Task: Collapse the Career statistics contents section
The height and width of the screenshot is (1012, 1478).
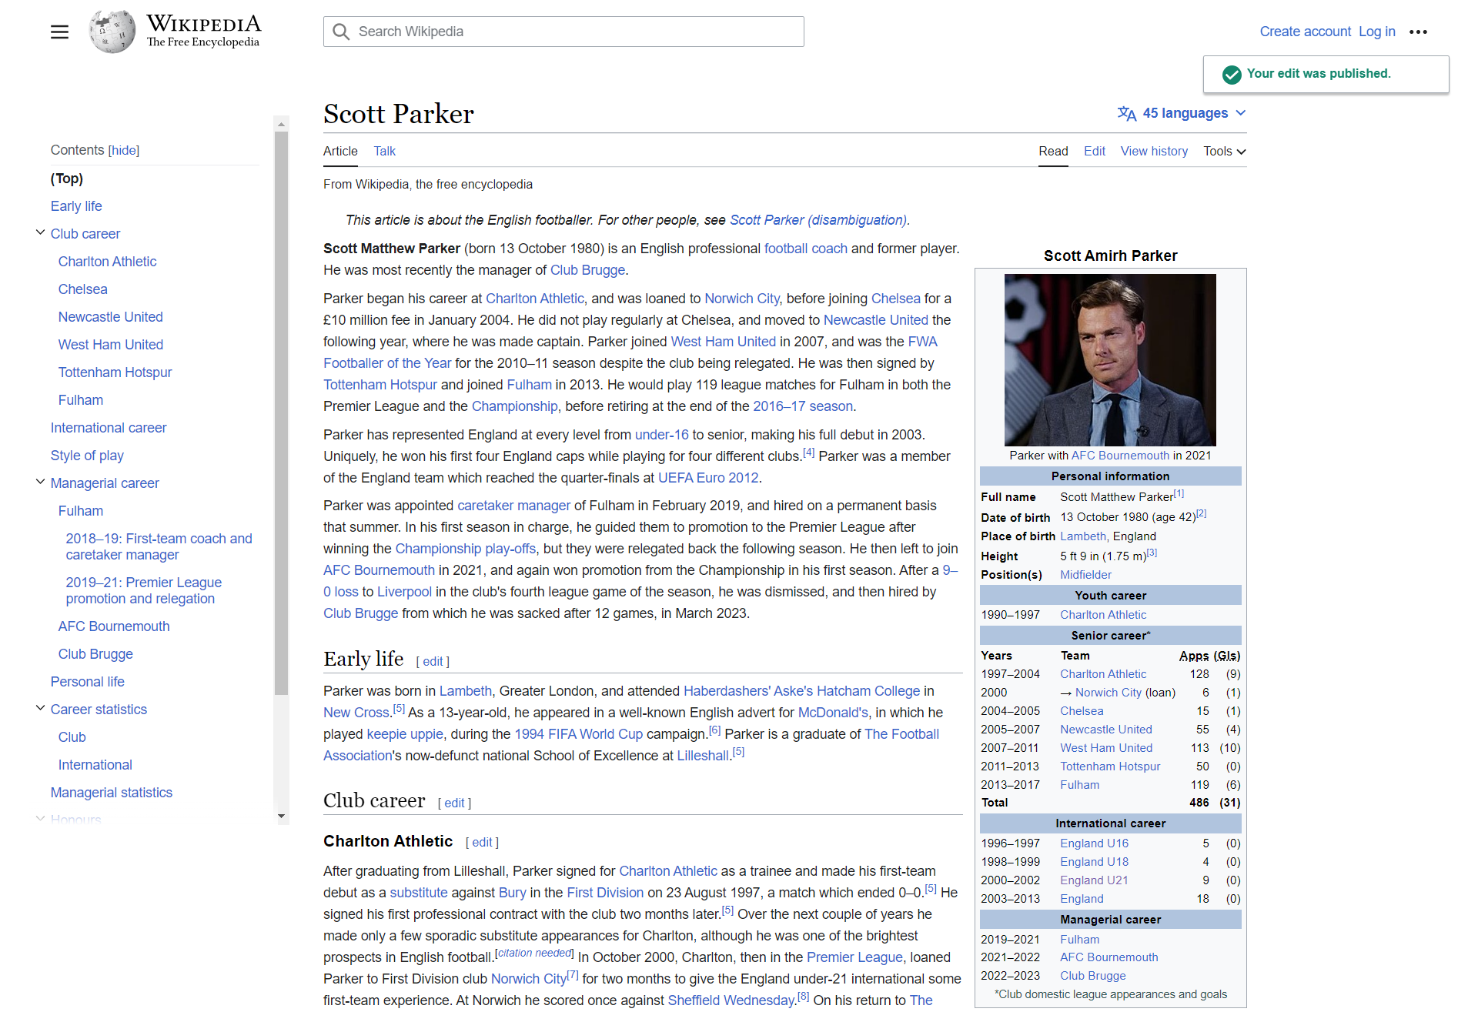Action: click(x=40, y=708)
